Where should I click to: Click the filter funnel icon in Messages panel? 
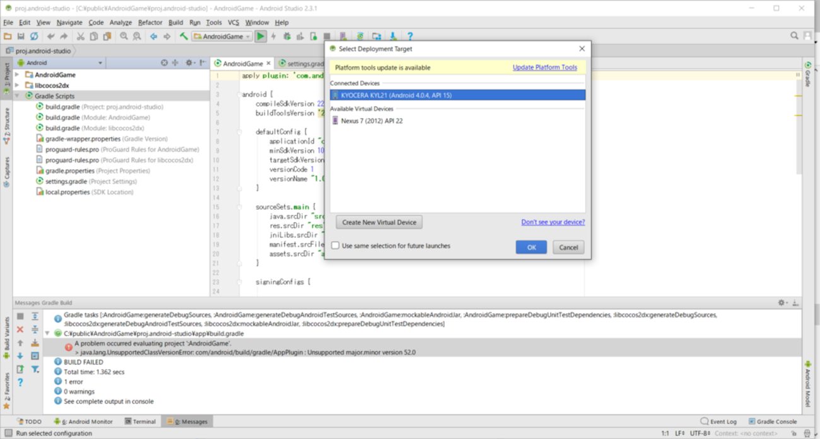pos(35,369)
